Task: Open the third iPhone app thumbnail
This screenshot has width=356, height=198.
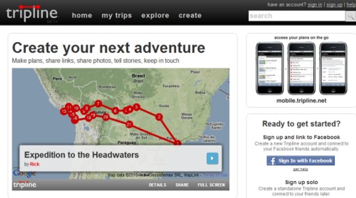Action: [333, 68]
